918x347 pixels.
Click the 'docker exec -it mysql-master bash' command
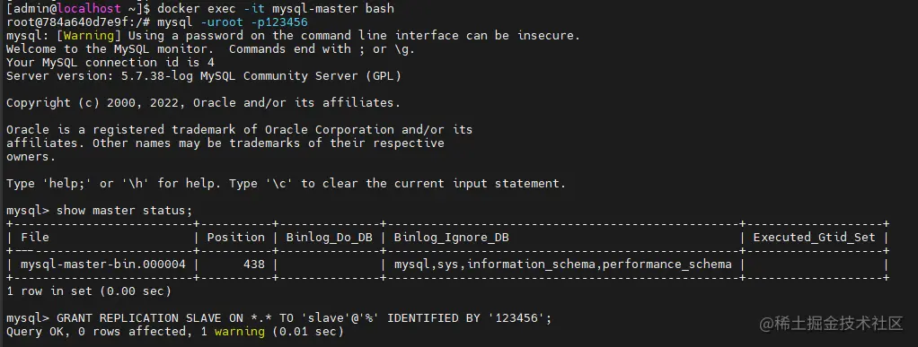click(x=276, y=8)
